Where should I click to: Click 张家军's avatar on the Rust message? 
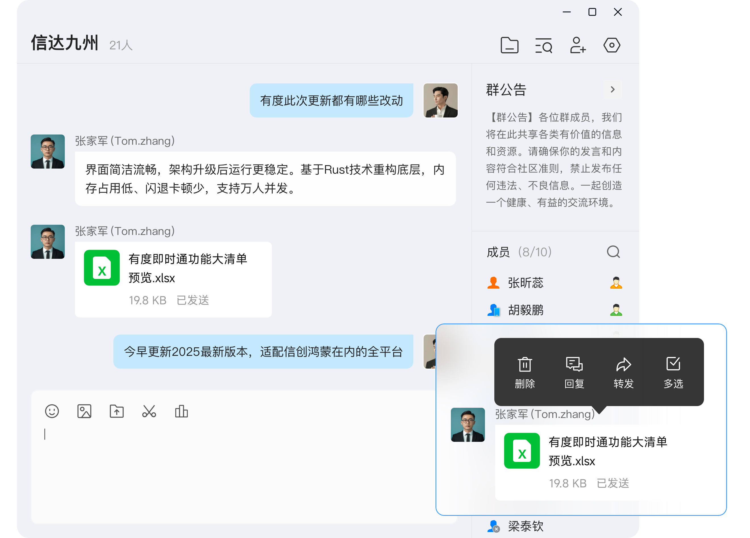(48, 152)
